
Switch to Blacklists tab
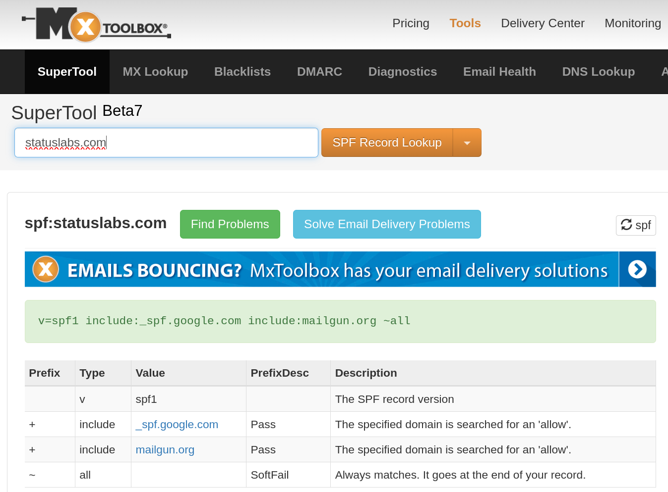(x=243, y=72)
